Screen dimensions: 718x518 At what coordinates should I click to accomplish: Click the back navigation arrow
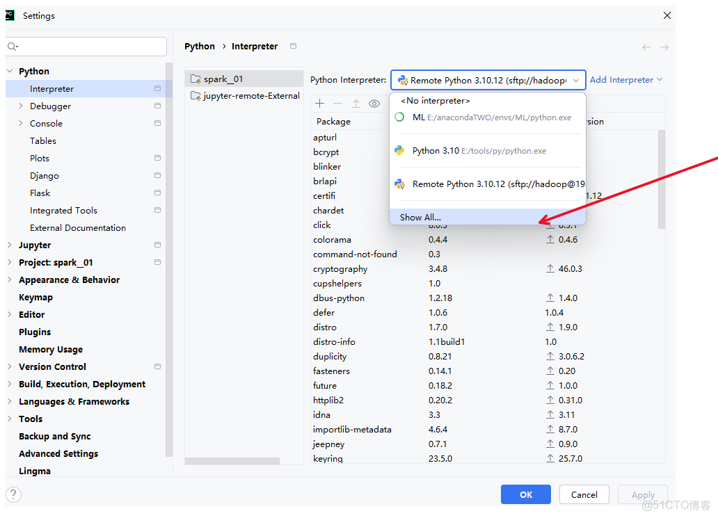pos(646,47)
